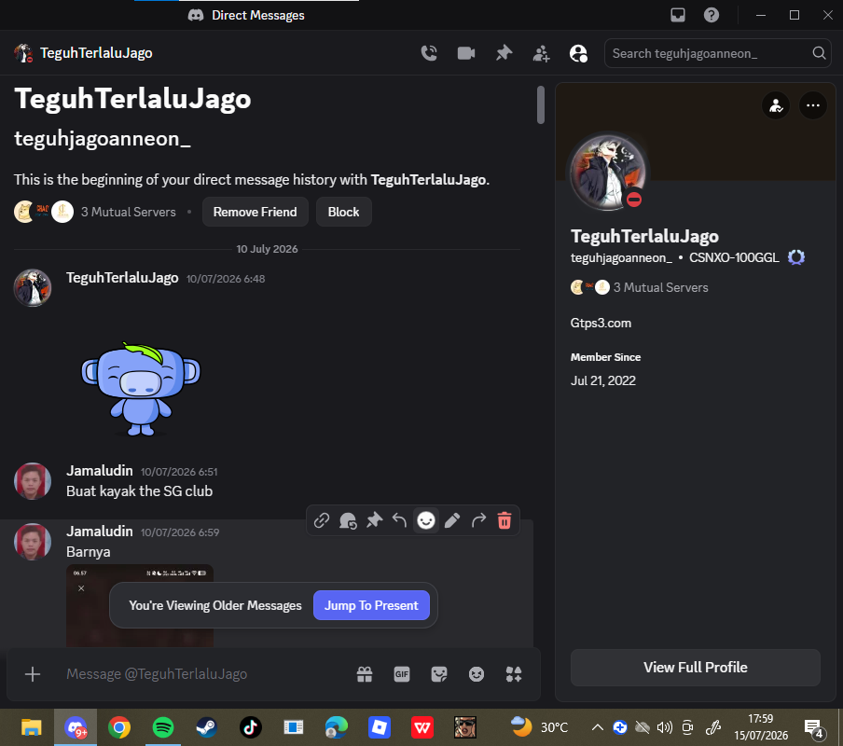
Task: Open Windows notification center
Action: tap(813, 728)
